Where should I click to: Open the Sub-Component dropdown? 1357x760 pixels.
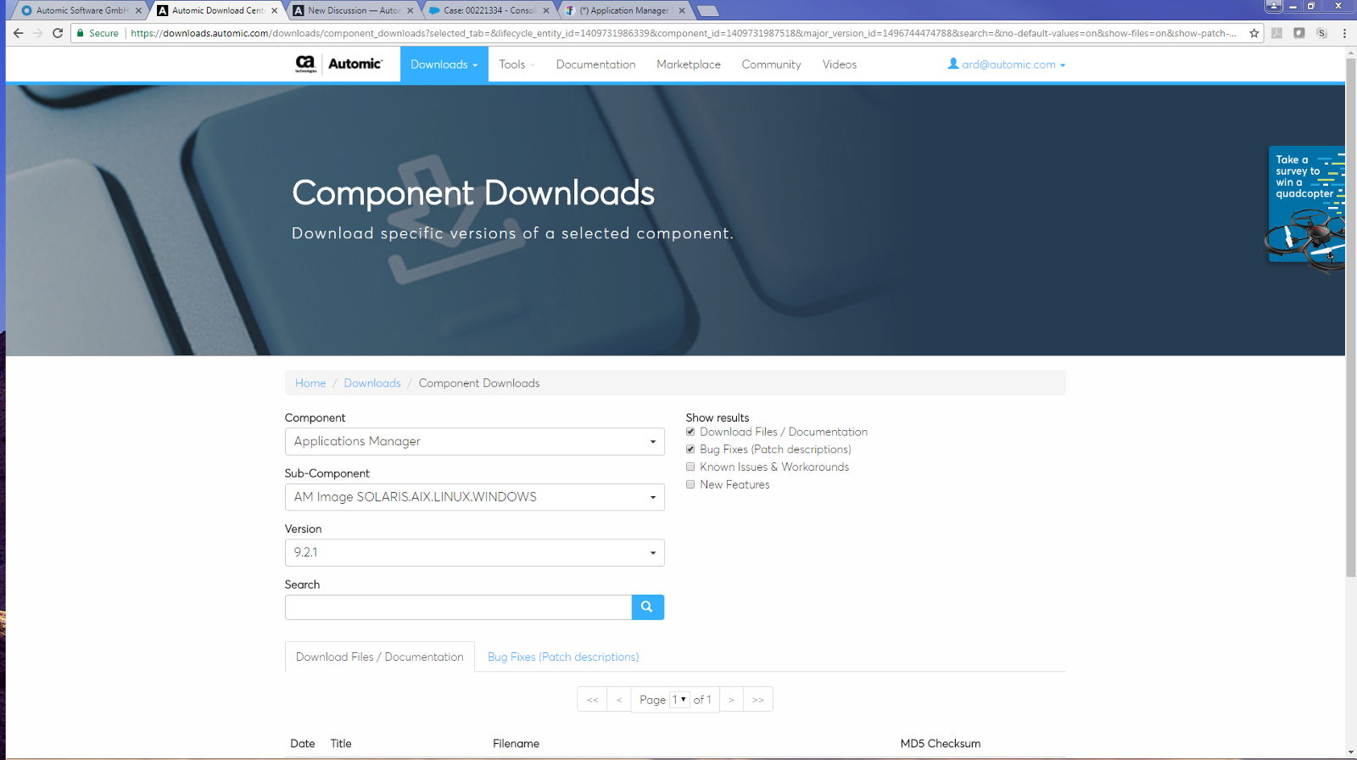point(474,497)
